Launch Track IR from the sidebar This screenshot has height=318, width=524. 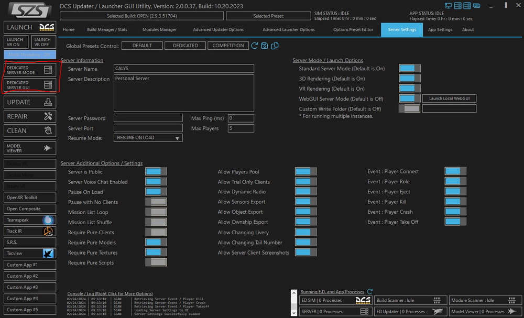pos(30,231)
